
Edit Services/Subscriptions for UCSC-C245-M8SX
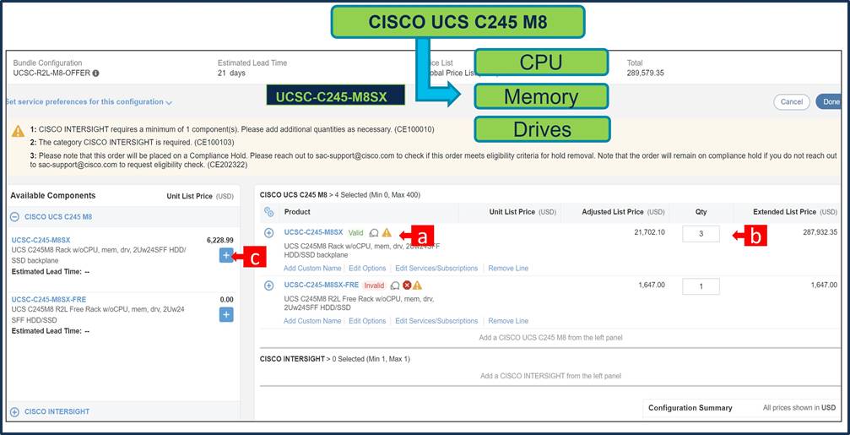436,269
